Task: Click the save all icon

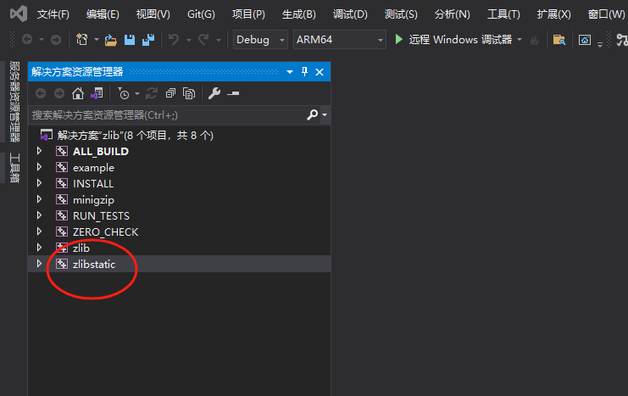Action: pyautogui.click(x=148, y=40)
